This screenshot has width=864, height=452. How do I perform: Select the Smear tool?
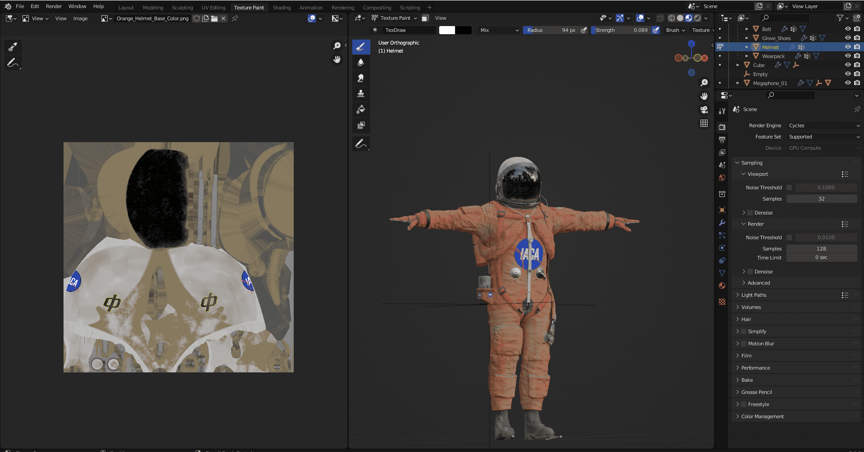(x=361, y=78)
